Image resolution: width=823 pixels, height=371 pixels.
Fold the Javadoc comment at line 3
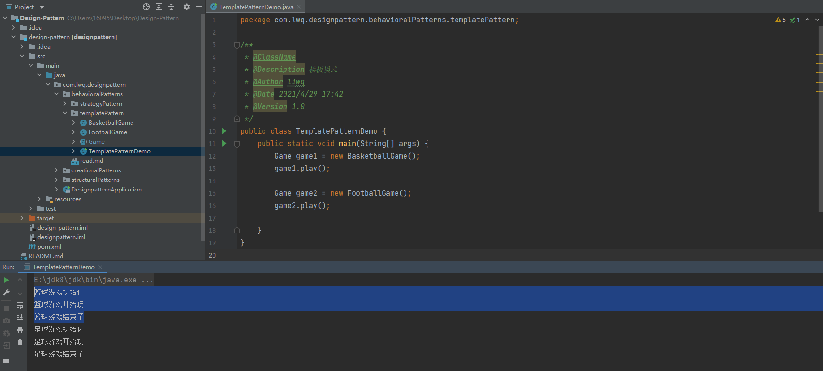tap(237, 45)
